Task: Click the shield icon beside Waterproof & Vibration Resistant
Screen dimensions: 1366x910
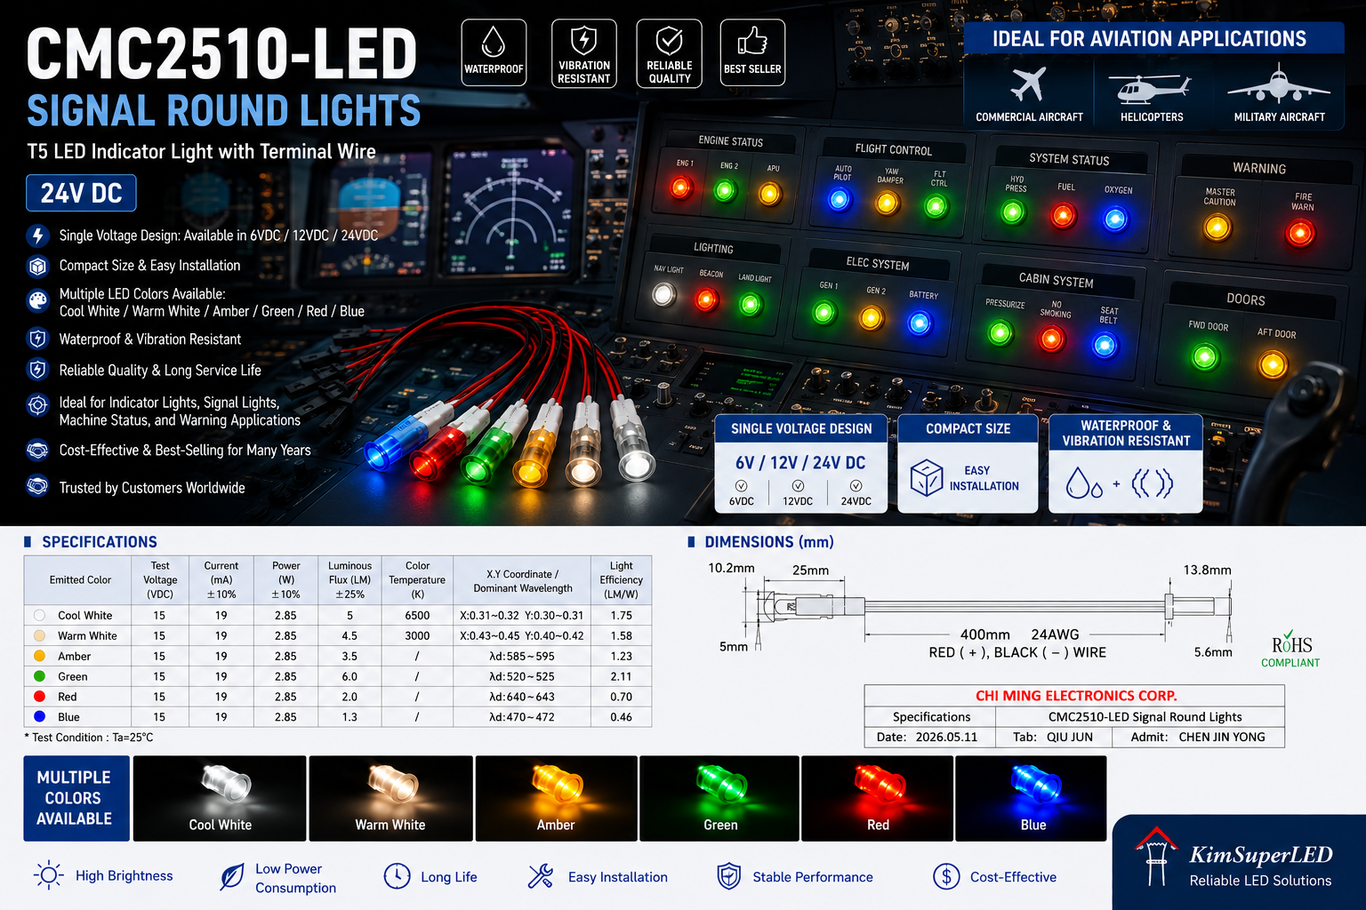Action: (x=37, y=339)
